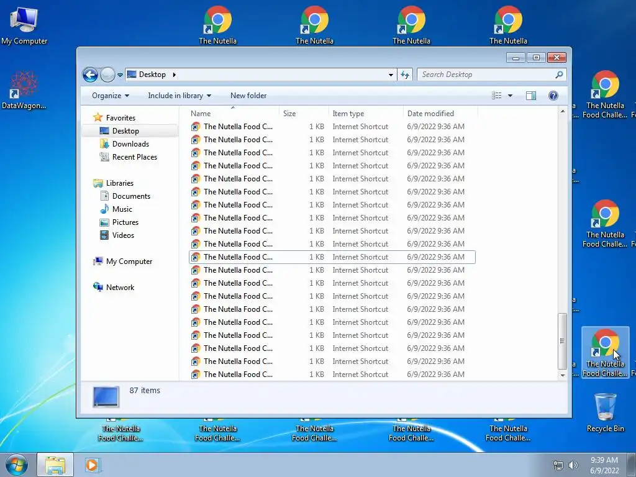
Task: Open the Organize menu
Action: click(x=111, y=96)
